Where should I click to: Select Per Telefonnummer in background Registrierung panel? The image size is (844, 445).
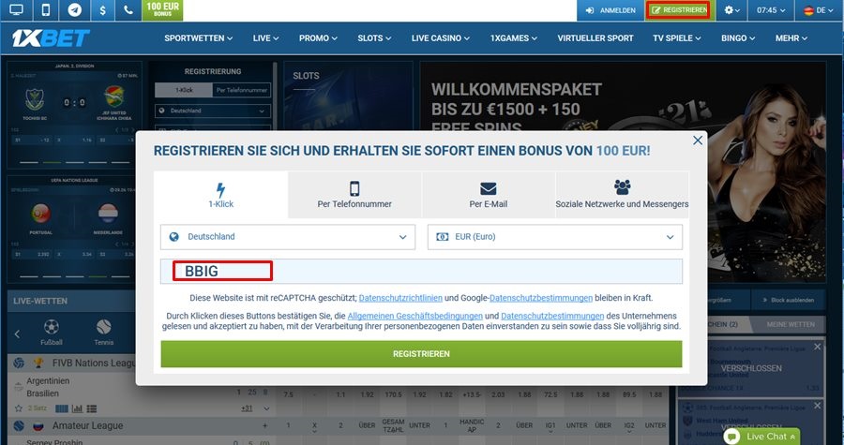pyautogui.click(x=242, y=90)
